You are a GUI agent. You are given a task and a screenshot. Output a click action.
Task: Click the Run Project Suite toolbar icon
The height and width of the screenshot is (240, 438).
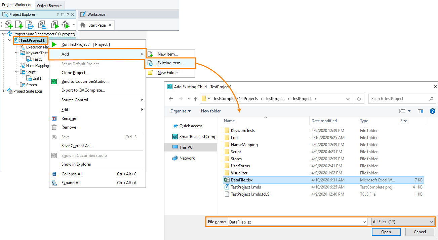(x=66, y=25)
